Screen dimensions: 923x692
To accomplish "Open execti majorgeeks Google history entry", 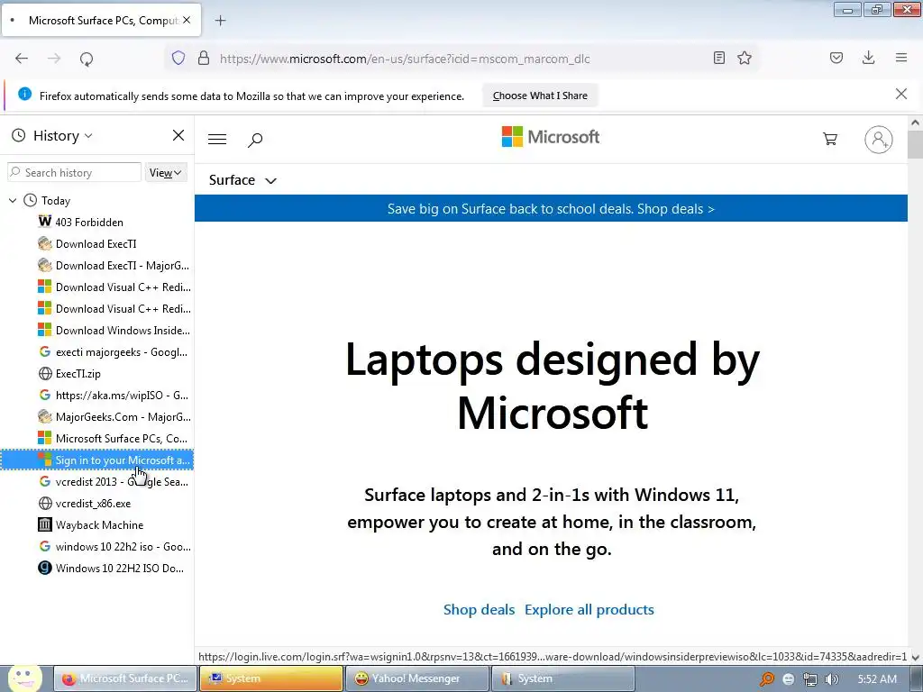I will [96, 352].
